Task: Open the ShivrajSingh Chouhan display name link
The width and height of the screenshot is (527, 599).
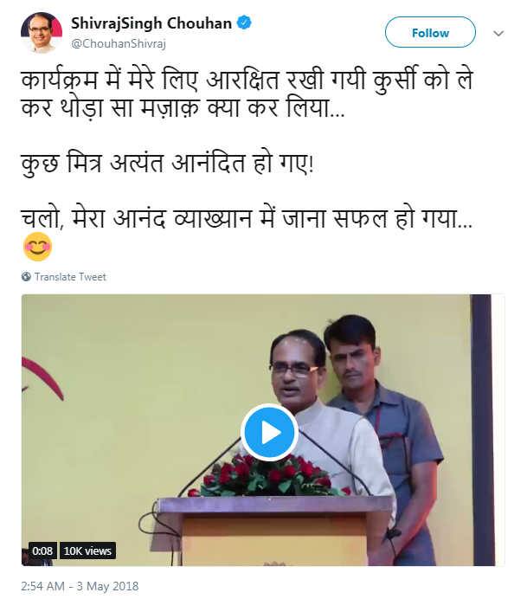Action: (151, 23)
